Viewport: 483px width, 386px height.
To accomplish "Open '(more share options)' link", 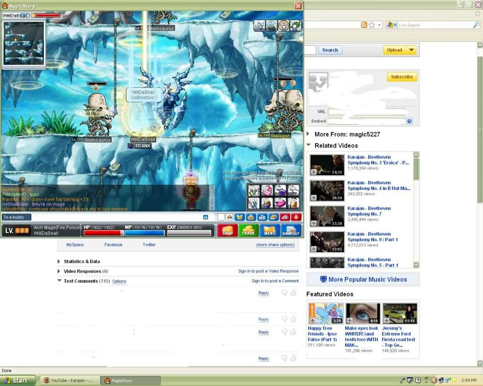I will (275, 245).
